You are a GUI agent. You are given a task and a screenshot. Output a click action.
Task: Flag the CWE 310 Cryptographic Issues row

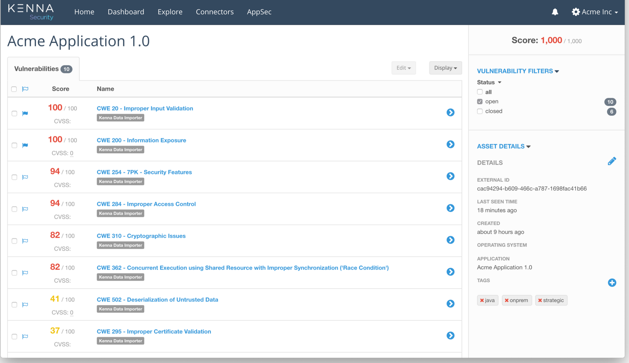point(25,241)
